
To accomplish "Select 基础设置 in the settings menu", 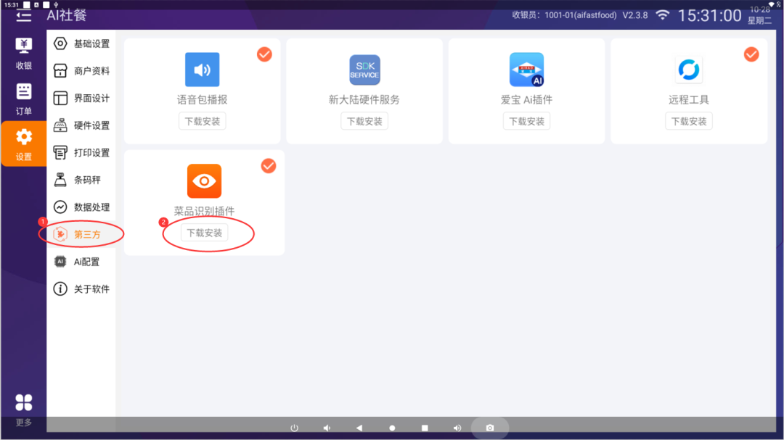I will (81, 43).
